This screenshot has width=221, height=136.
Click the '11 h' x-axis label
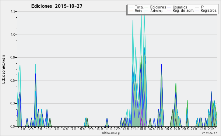tap(108, 129)
